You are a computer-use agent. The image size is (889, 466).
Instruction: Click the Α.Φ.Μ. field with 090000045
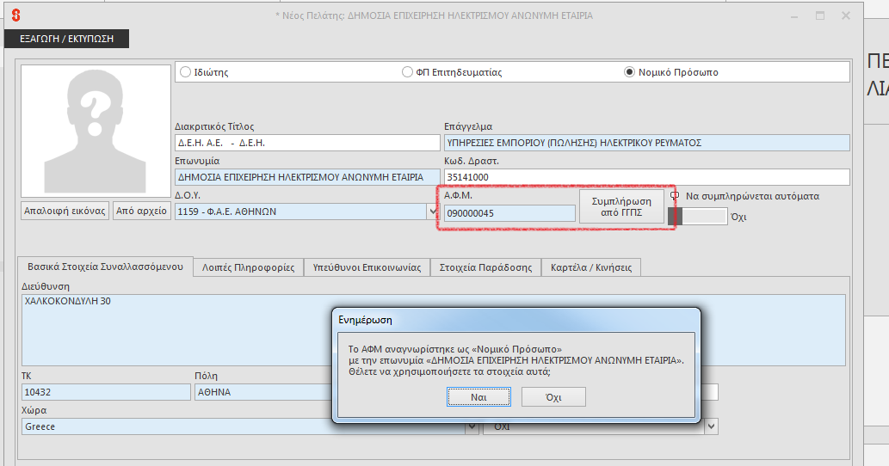pos(509,213)
